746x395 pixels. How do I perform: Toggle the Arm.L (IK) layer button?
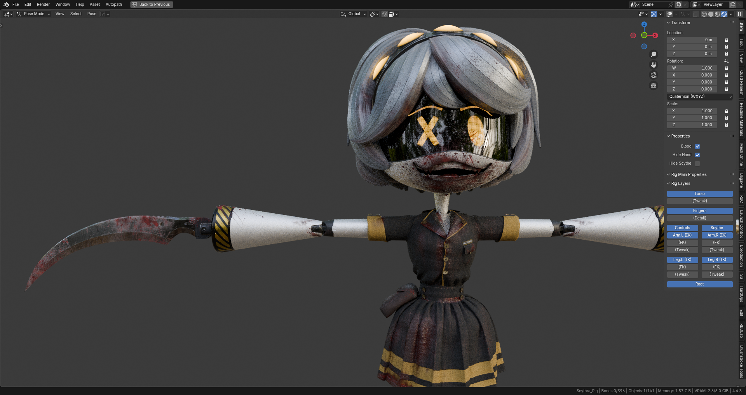pyautogui.click(x=682, y=235)
